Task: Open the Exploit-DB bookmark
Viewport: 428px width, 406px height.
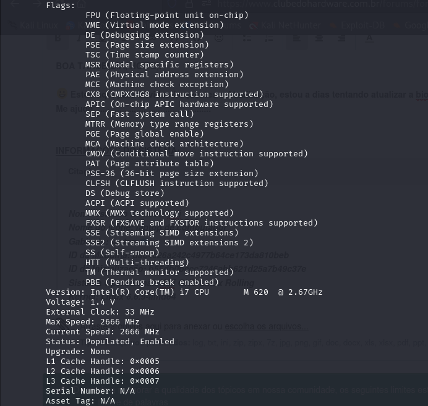Action: [x=357, y=25]
